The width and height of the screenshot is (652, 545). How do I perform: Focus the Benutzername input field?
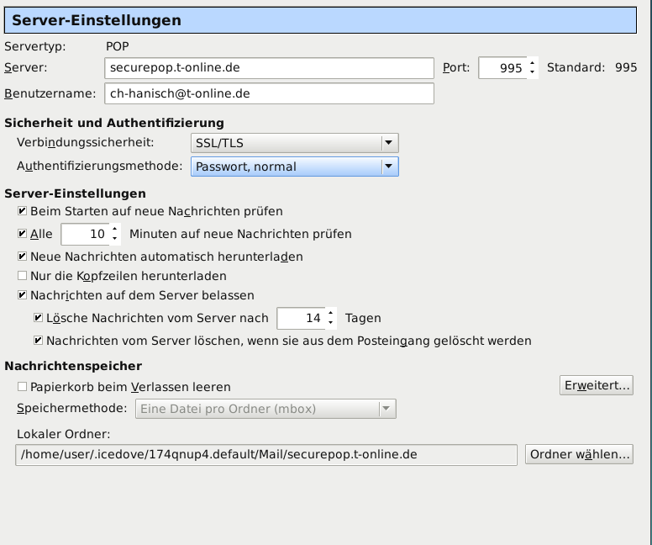[x=269, y=93]
